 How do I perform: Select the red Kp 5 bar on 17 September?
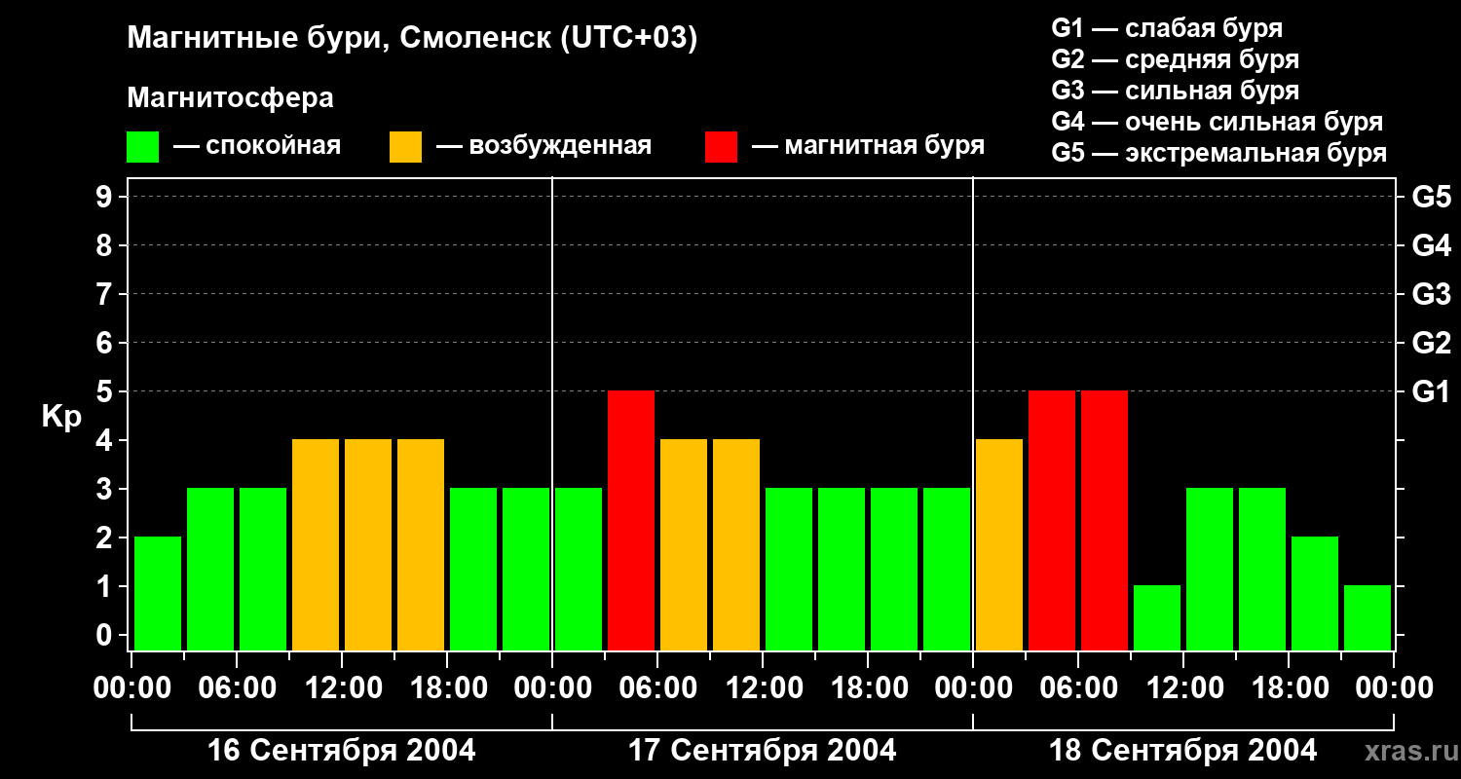[631, 520]
